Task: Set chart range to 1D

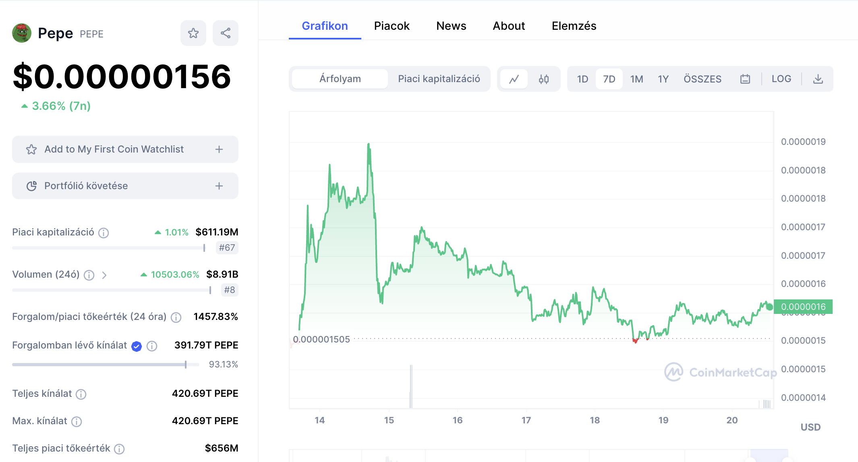Action: click(x=582, y=79)
